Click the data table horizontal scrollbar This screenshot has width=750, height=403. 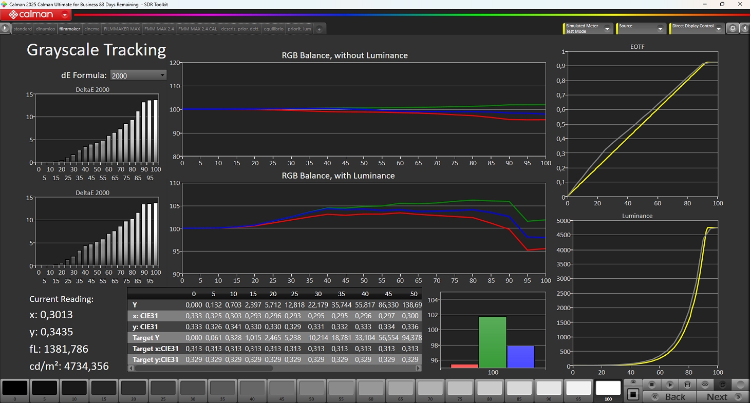click(x=203, y=368)
